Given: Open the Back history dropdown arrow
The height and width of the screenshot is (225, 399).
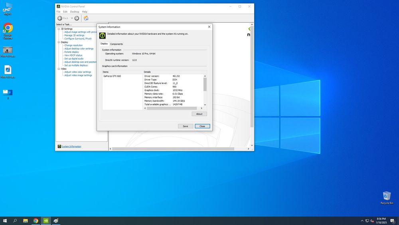Looking at the screenshot, I should 72,18.
